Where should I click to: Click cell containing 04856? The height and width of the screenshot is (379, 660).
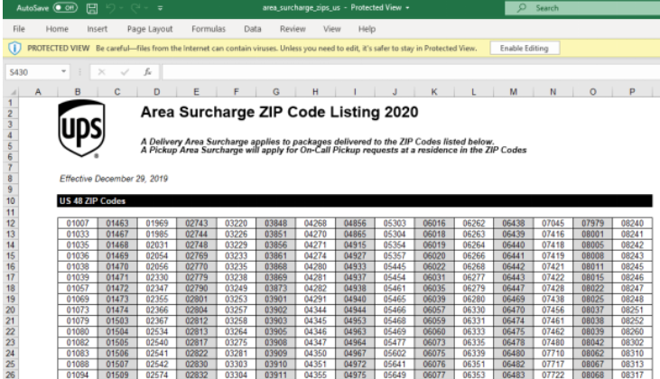[x=355, y=223]
